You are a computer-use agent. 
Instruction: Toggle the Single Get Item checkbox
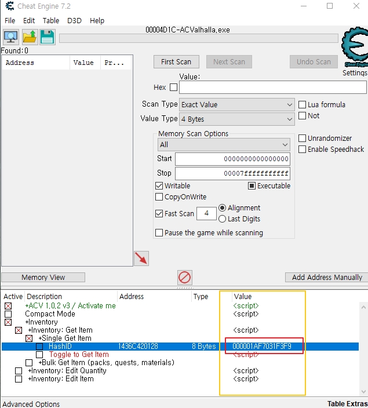coord(29,338)
